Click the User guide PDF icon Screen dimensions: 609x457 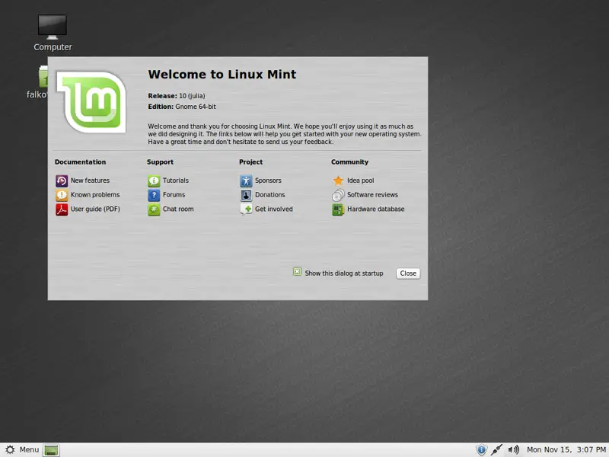pyautogui.click(x=62, y=209)
